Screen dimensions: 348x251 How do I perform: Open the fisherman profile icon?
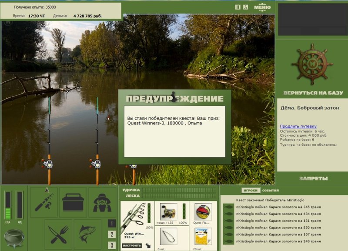tap(102, 202)
